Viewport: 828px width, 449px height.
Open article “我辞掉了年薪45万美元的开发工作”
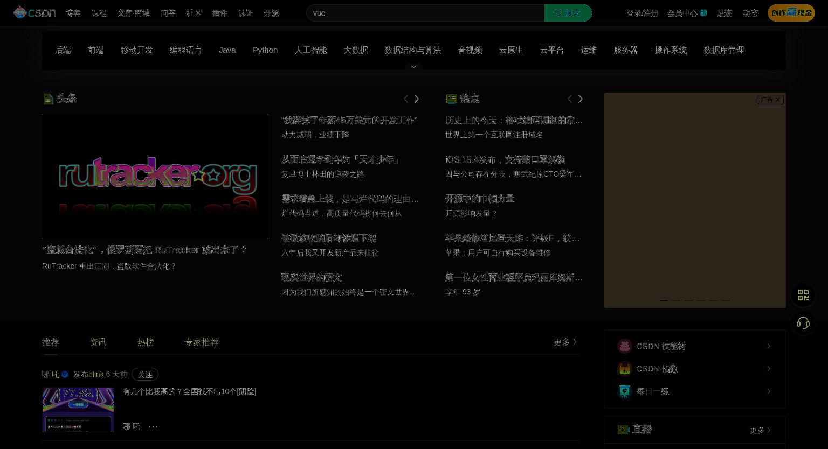[x=349, y=120]
